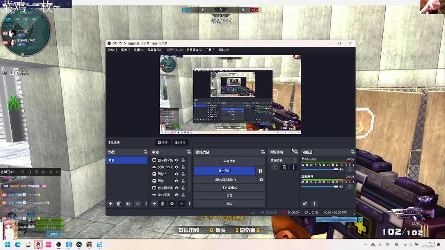Expand Scenes panel three-dot more menu
The image size is (445, 250).
click(146, 204)
